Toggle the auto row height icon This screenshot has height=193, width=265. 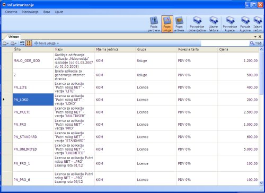click(29, 43)
